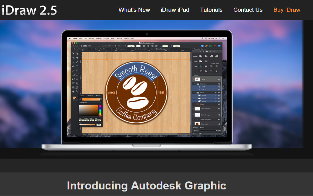Toggle visibility of the Center layer
This screenshot has width=313, height=196.
point(219,79)
